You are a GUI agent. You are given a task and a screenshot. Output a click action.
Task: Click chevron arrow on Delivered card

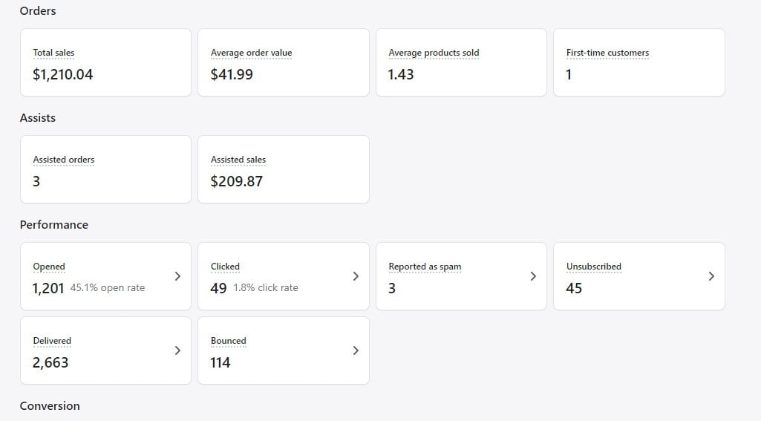point(177,350)
